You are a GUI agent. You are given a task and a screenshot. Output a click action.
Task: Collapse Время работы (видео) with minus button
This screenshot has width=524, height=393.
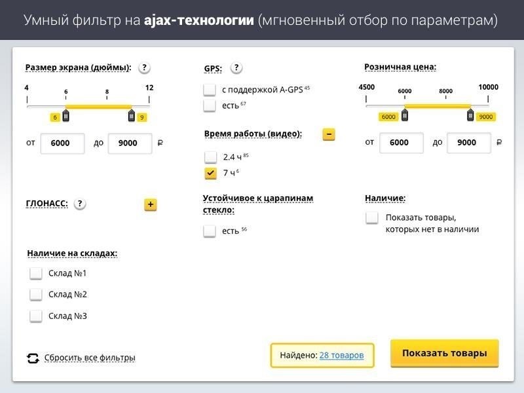click(329, 134)
